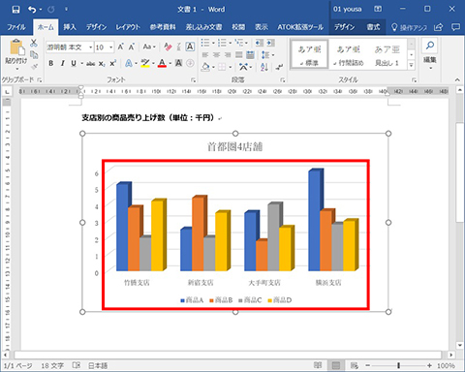Switch to the 挿入 ribbon tab

click(x=70, y=27)
